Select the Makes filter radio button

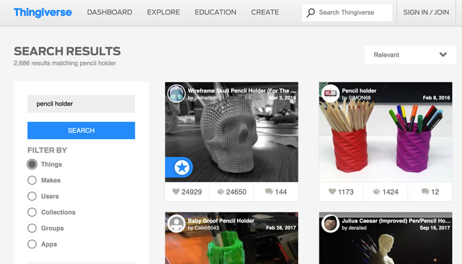click(x=32, y=180)
